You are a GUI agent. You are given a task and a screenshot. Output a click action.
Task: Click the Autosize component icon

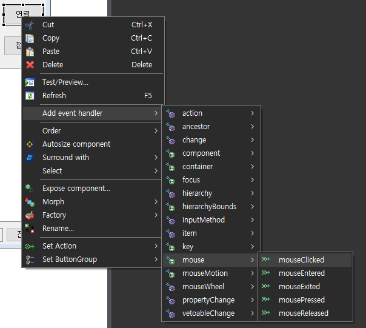point(30,144)
